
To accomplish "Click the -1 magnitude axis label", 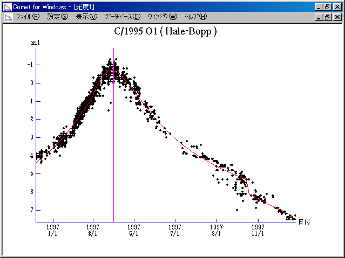I will click(30, 65).
